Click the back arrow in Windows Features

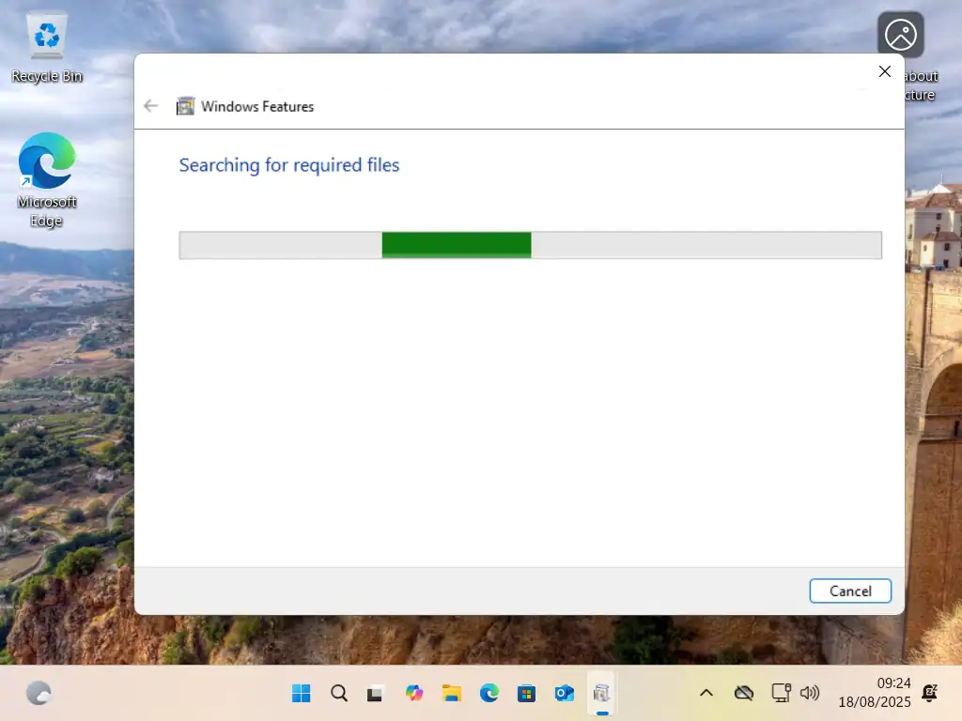pos(151,106)
